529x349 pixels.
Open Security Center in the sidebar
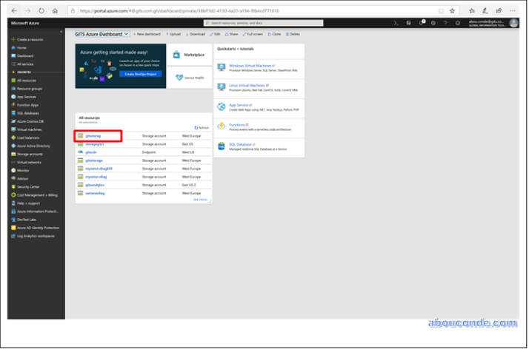tap(28, 186)
